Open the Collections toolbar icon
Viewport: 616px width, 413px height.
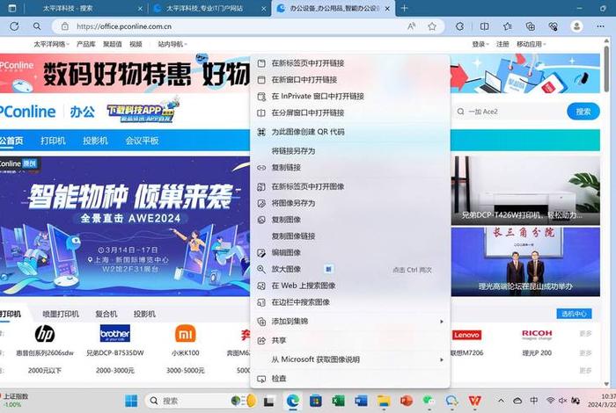click(531, 26)
